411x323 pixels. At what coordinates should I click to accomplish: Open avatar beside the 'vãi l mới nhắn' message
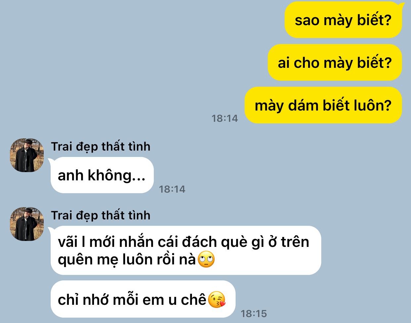click(x=27, y=224)
